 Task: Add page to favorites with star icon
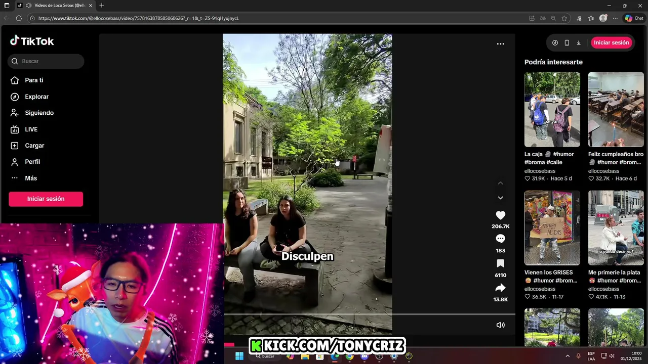pyautogui.click(x=564, y=18)
